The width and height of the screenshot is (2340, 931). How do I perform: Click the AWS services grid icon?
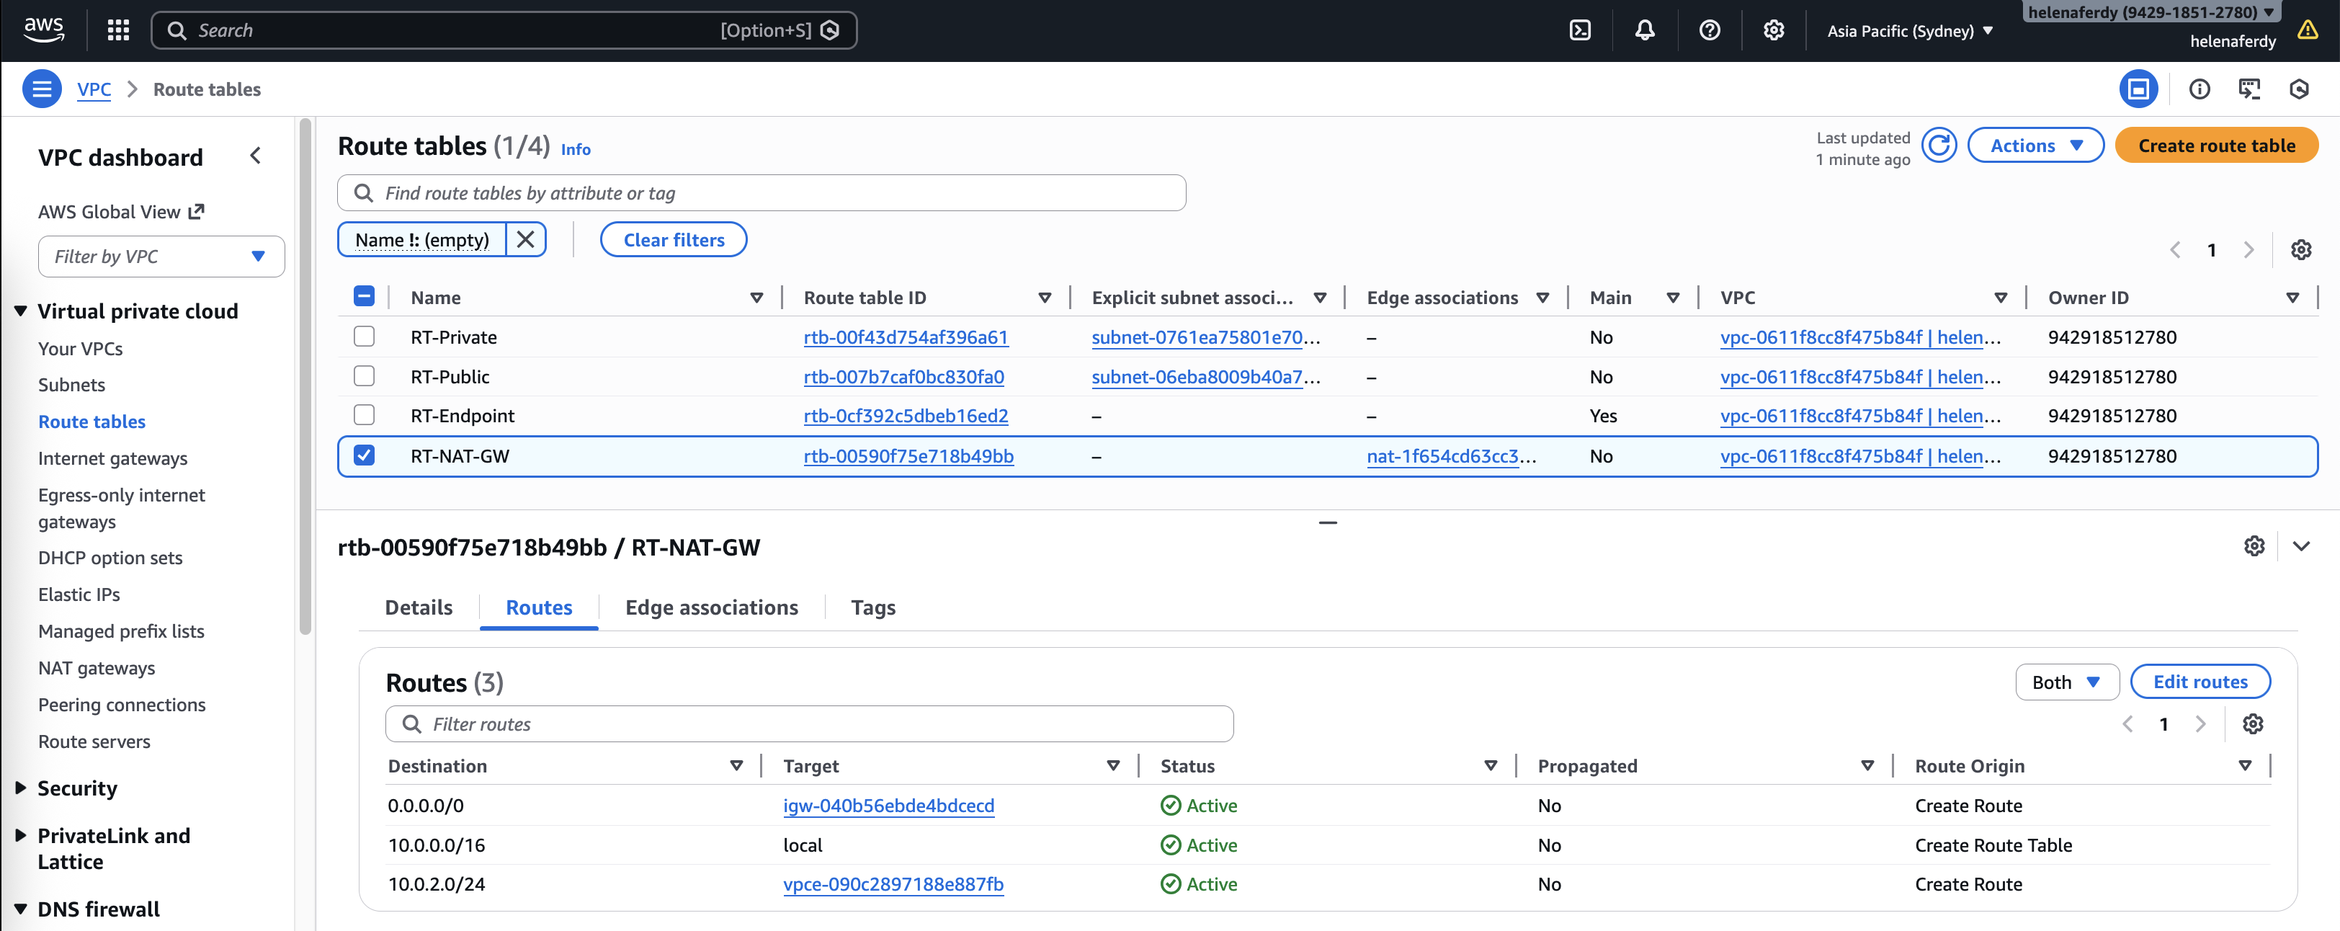click(x=118, y=30)
